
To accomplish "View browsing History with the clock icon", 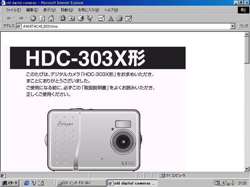I will tap(81, 18).
